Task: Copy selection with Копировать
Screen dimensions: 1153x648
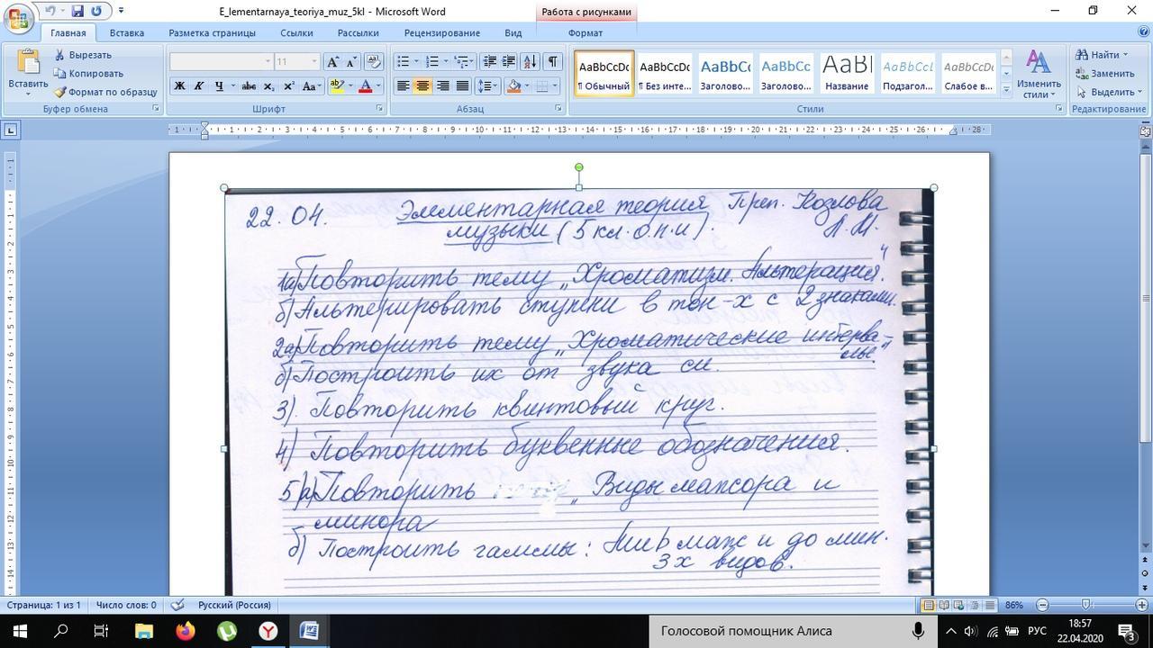Action: 88,73
